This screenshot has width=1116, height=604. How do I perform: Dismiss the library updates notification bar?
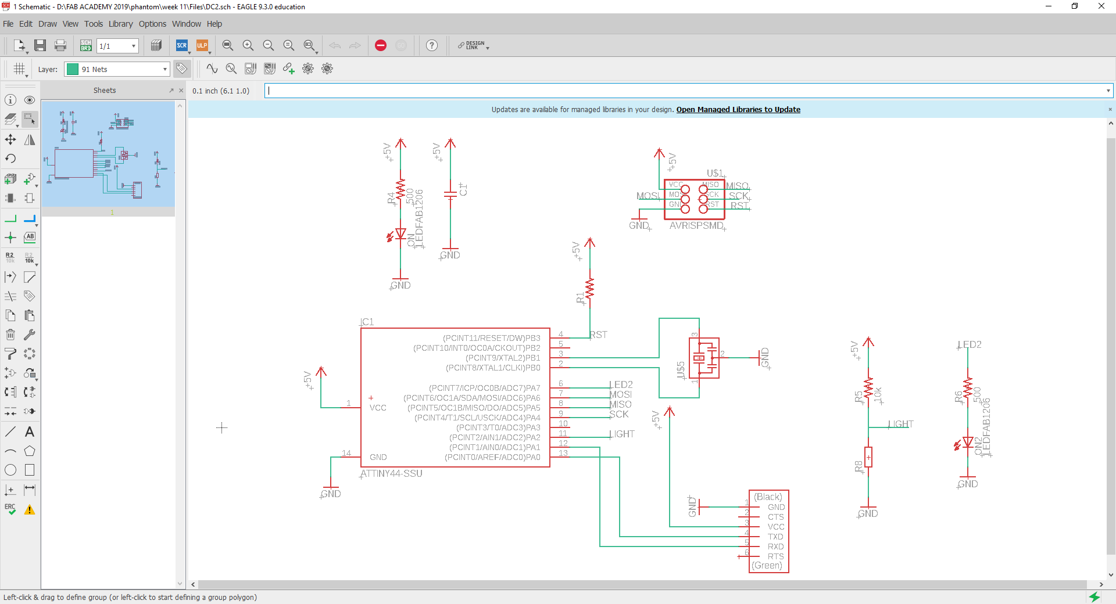tap(1110, 109)
